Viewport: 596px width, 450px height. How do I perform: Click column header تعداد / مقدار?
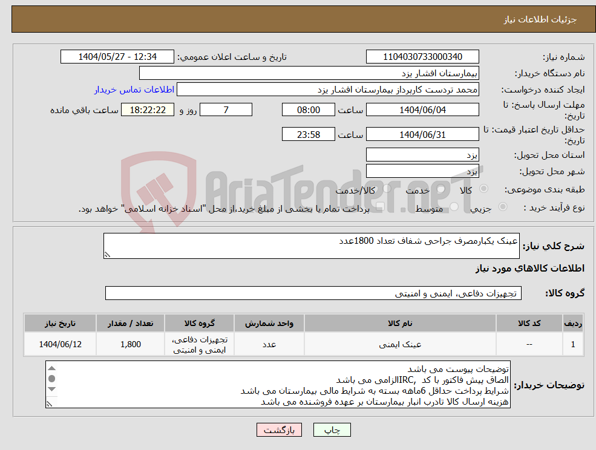(130, 323)
